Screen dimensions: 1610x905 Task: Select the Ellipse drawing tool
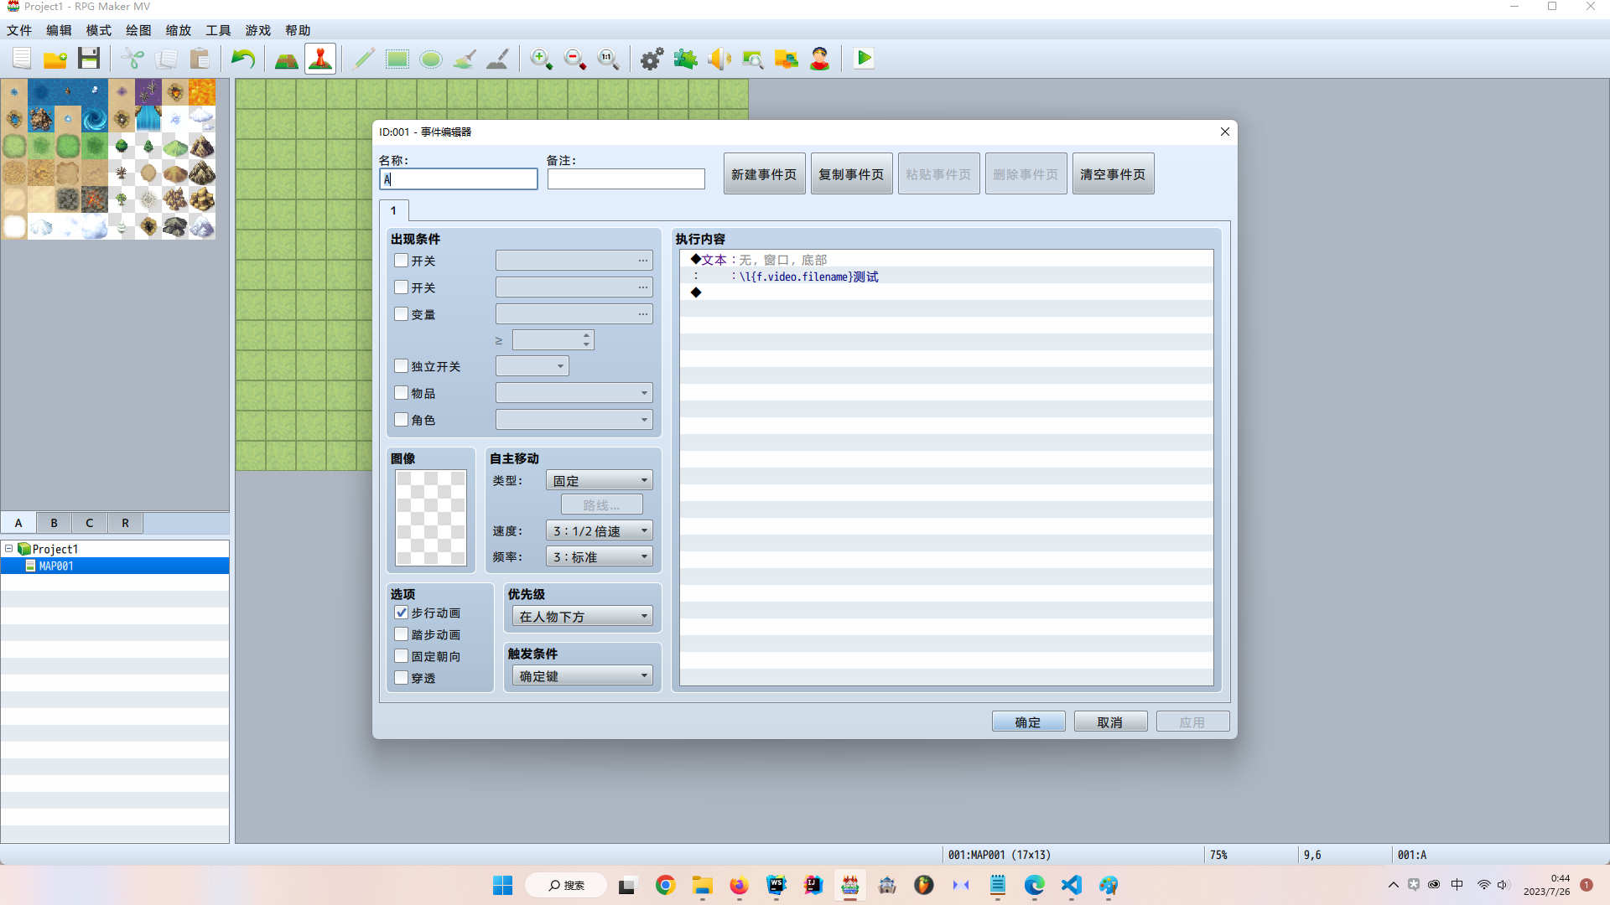431,59
